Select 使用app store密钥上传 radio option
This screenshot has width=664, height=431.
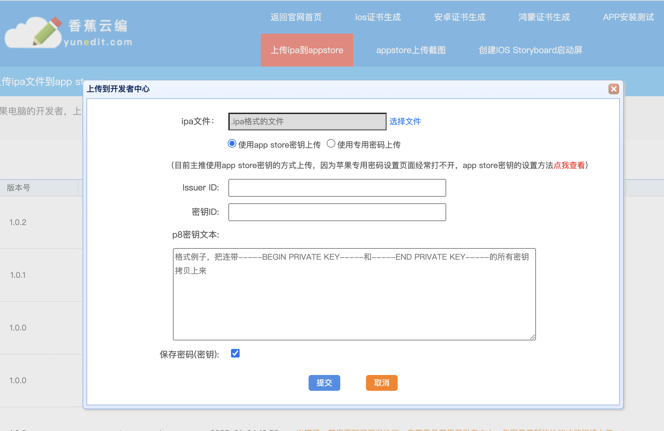[x=232, y=144]
